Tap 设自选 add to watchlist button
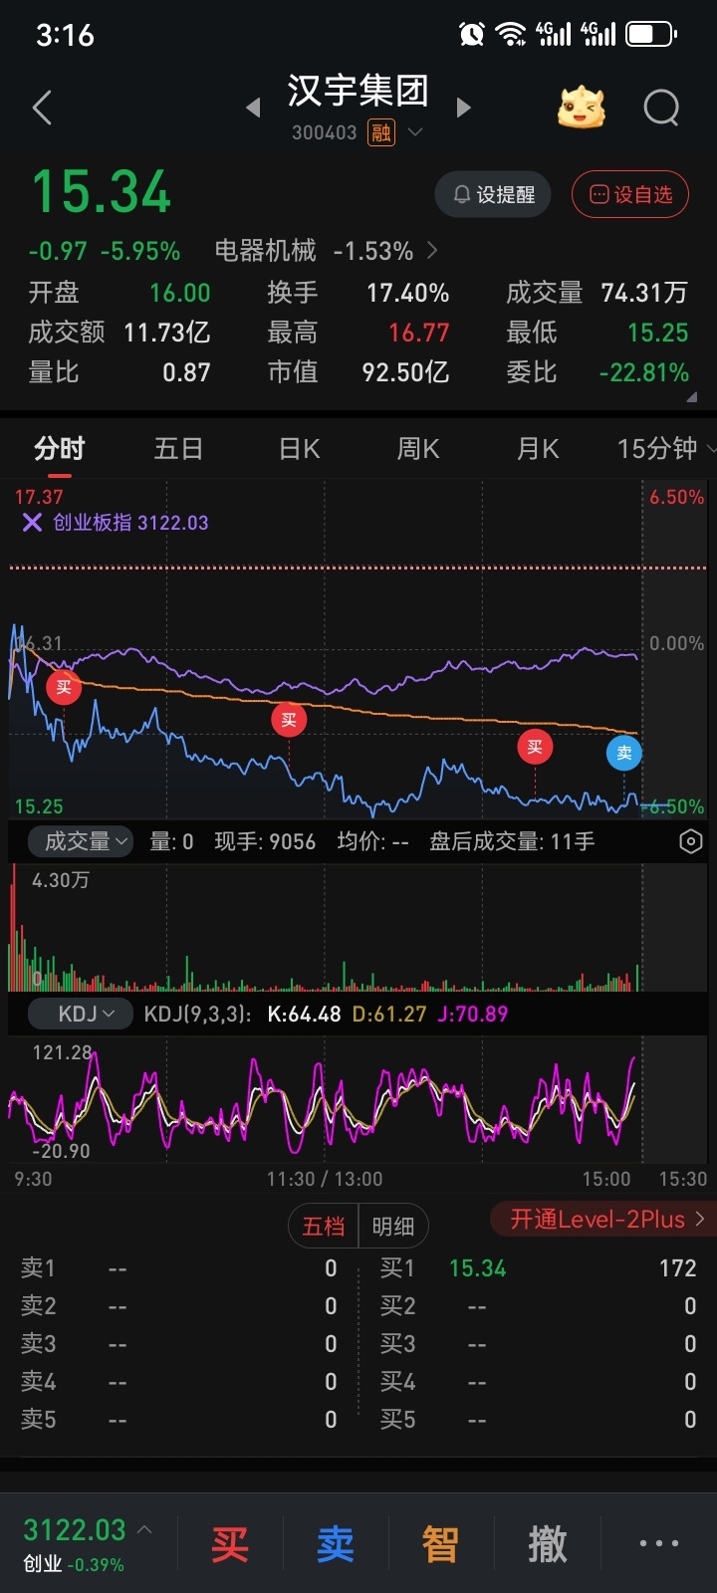The width and height of the screenshot is (717, 1593). point(630,194)
